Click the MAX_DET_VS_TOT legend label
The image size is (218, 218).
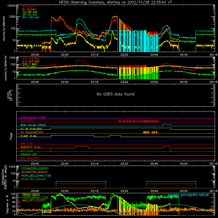point(34,200)
